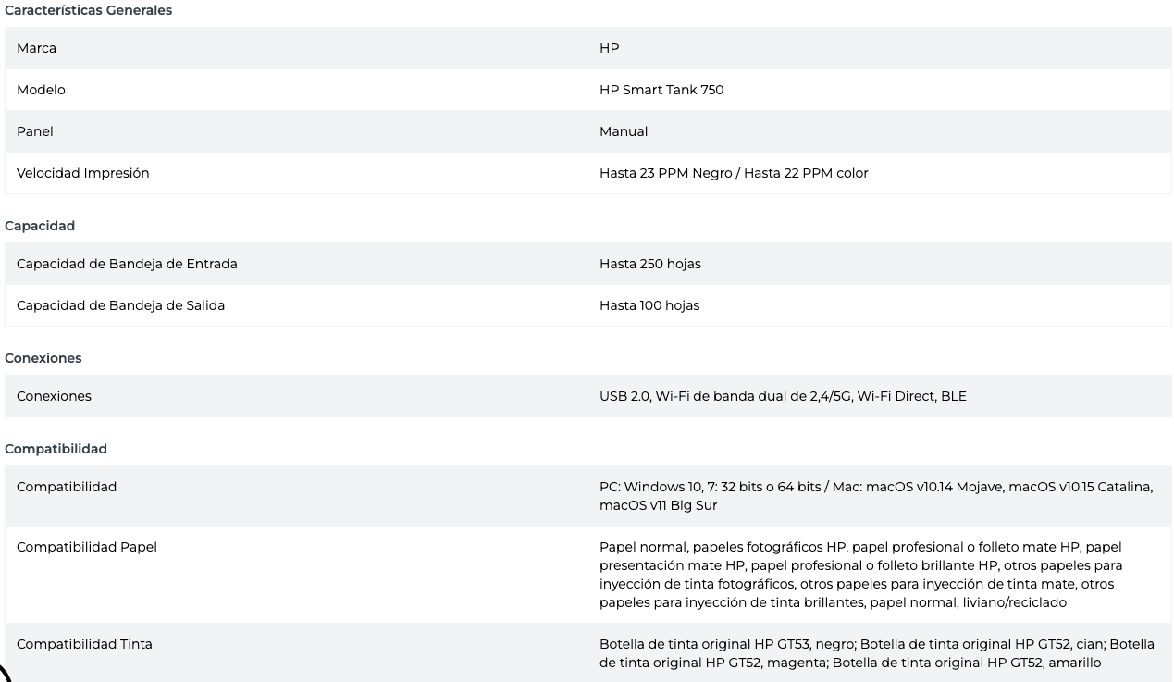The height and width of the screenshot is (682, 1174).
Task: Click the partial circular widget icon at bottom-left
Action: coord(5,674)
